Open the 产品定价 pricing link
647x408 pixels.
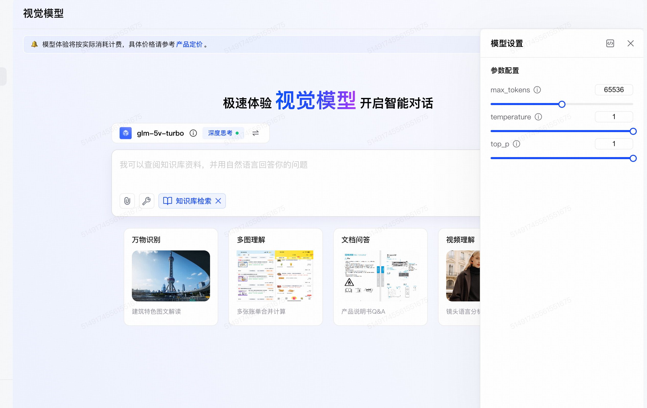pos(189,44)
